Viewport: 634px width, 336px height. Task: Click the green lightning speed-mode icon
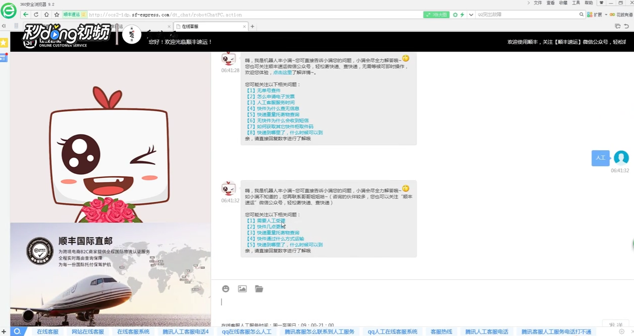tap(462, 15)
